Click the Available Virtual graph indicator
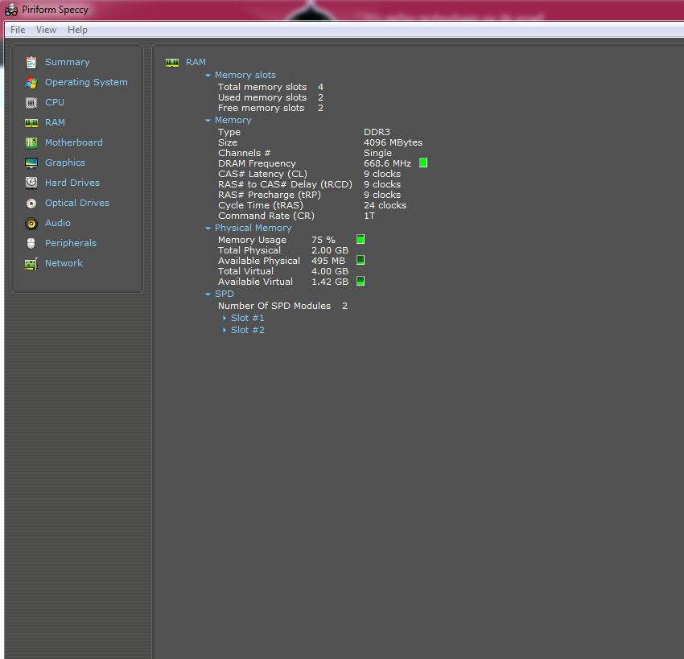The width and height of the screenshot is (684, 659). coord(361,282)
